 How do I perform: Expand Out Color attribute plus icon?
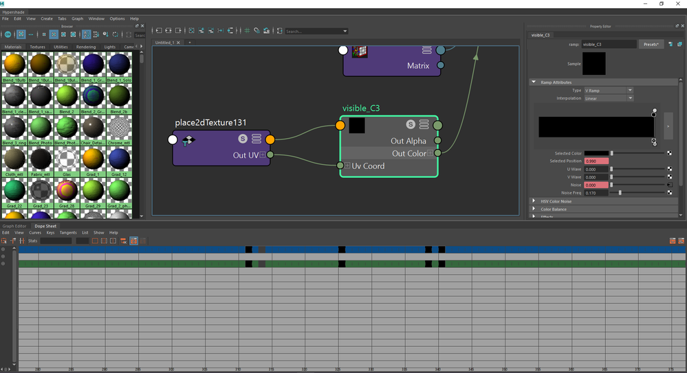430,152
